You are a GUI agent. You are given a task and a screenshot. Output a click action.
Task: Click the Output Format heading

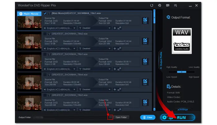coord(181,17)
